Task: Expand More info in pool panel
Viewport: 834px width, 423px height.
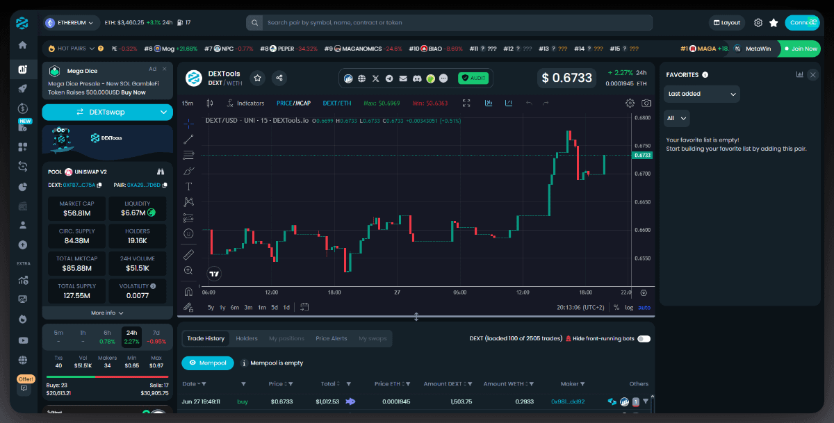Action: coord(107,313)
